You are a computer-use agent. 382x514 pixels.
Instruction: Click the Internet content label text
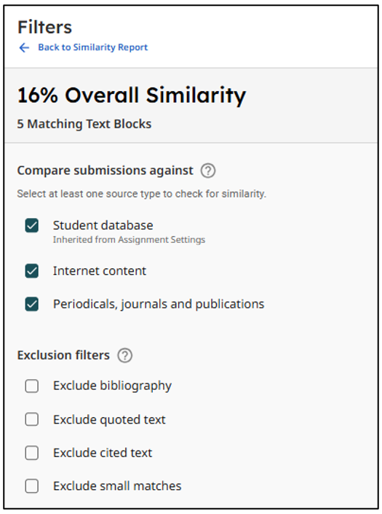coord(100,270)
